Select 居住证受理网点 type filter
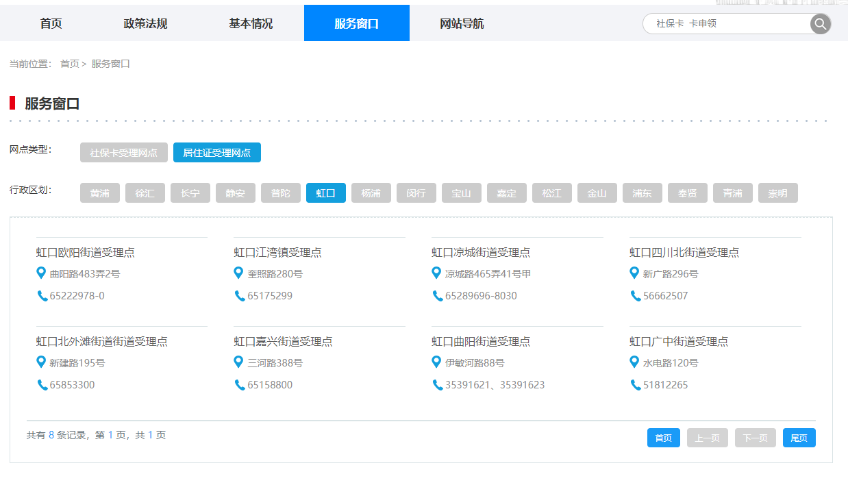848x485 pixels. (217, 153)
